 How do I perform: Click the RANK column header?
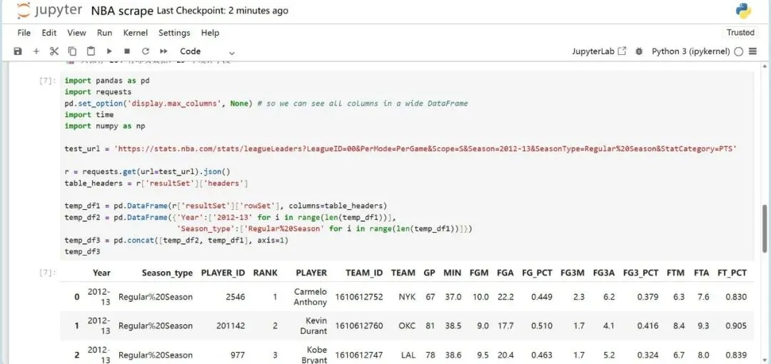click(x=265, y=273)
